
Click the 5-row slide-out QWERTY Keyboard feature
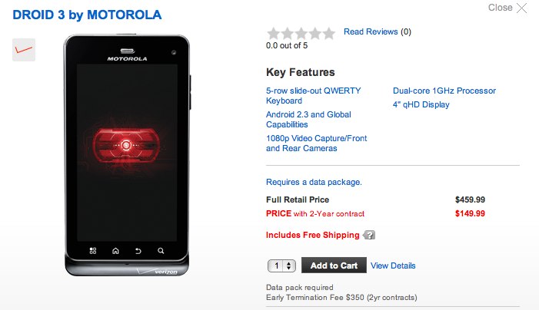(x=314, y=96)
